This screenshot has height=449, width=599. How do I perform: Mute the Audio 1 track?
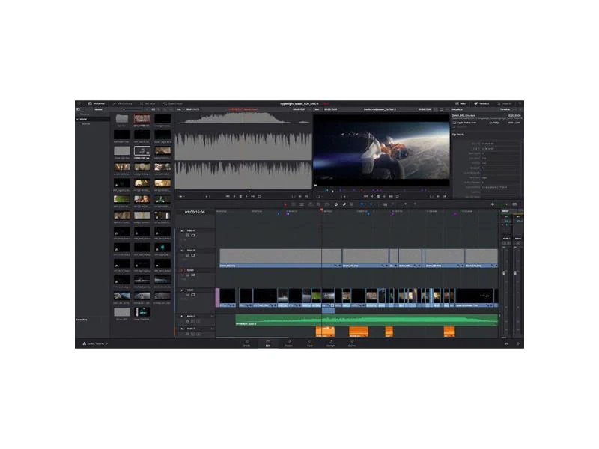198,321
